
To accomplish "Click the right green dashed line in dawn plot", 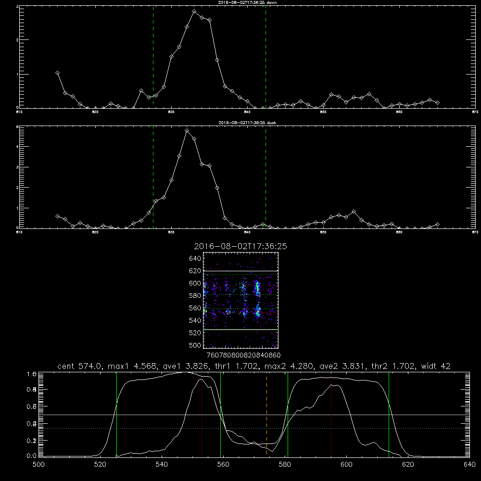I will coord(266,57).
